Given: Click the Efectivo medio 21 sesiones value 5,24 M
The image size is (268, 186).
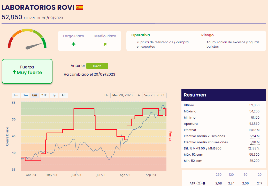Looking at the screenshot, I should point(255,136).
